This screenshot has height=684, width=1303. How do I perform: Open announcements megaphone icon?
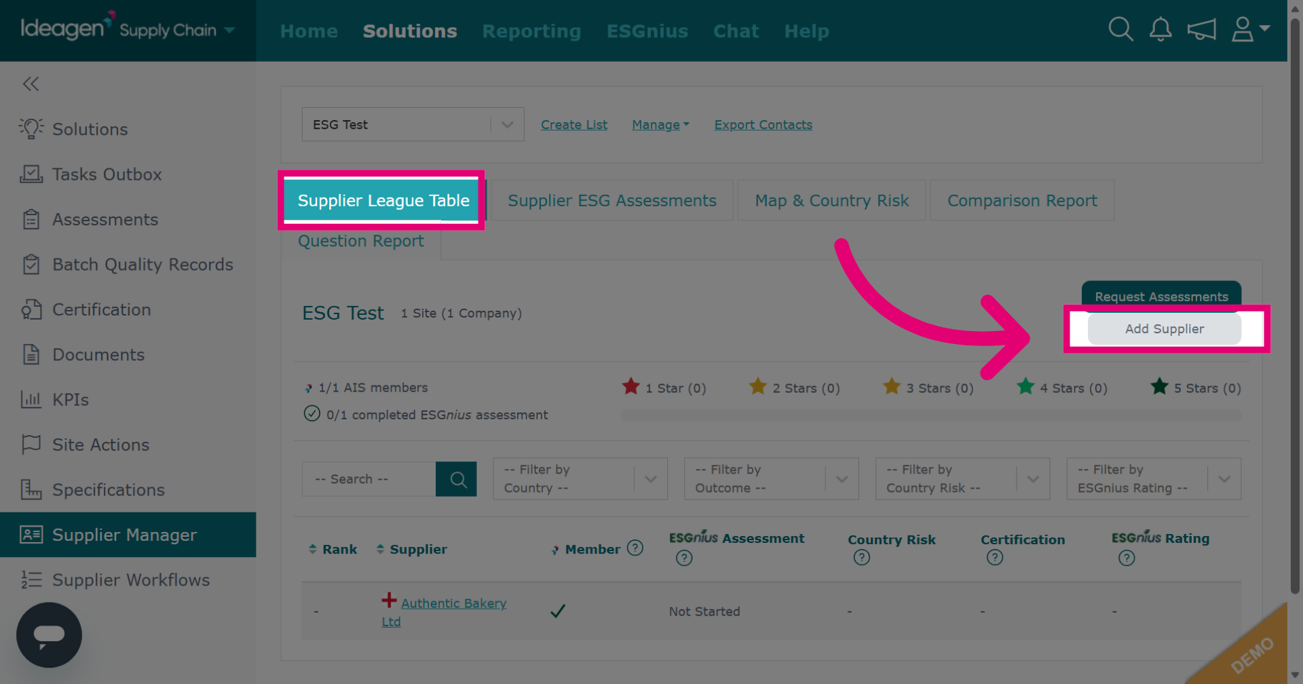1201,29
